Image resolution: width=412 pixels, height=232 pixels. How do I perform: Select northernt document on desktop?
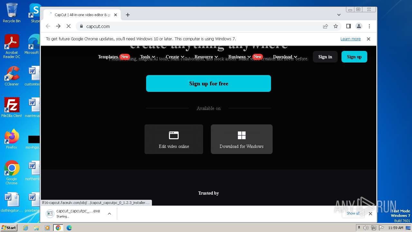click(33, 171)
